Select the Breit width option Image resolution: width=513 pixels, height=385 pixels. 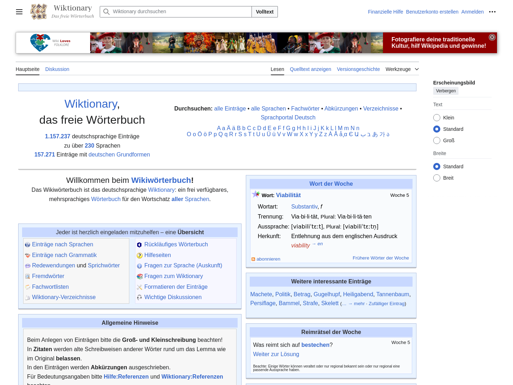[x=437, y=178]
